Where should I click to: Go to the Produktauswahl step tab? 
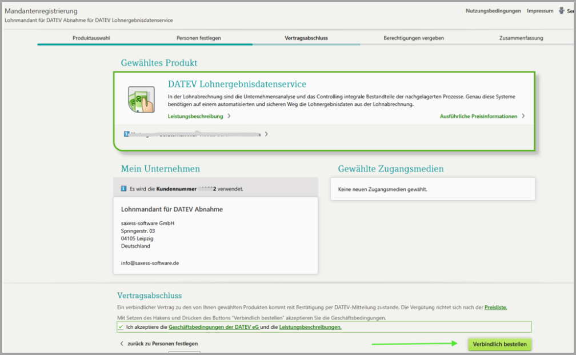[91, 38]
